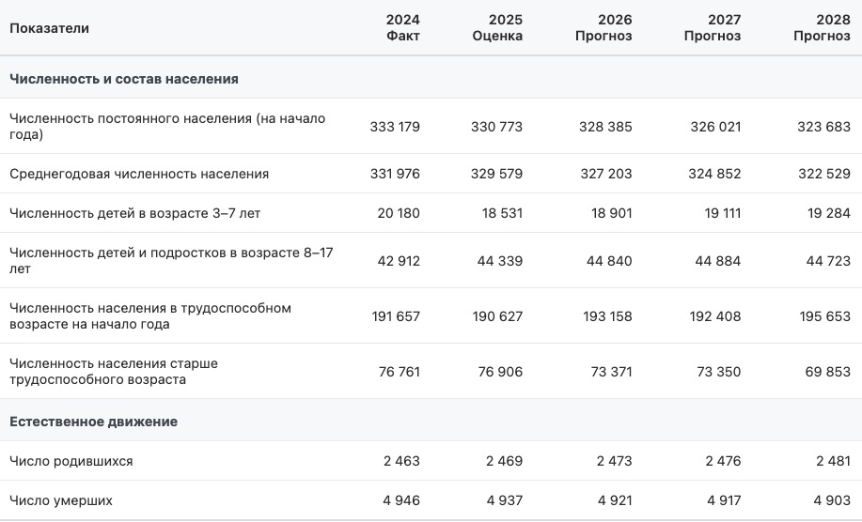The height and width of the screenshot is (522, 862).
Task: Click the "Число умерших" row label
Action: pyautogui.click(x=61, y=500)
